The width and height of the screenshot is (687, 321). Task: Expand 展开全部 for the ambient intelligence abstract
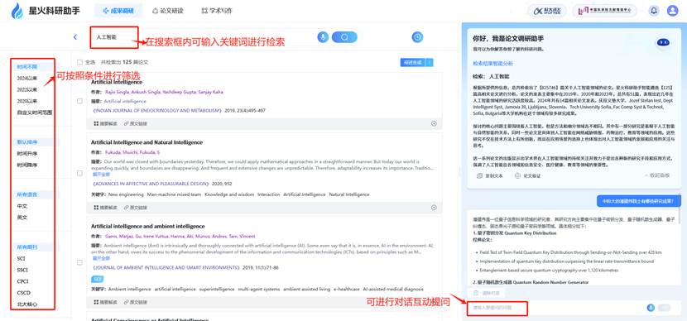coord(101,258)
